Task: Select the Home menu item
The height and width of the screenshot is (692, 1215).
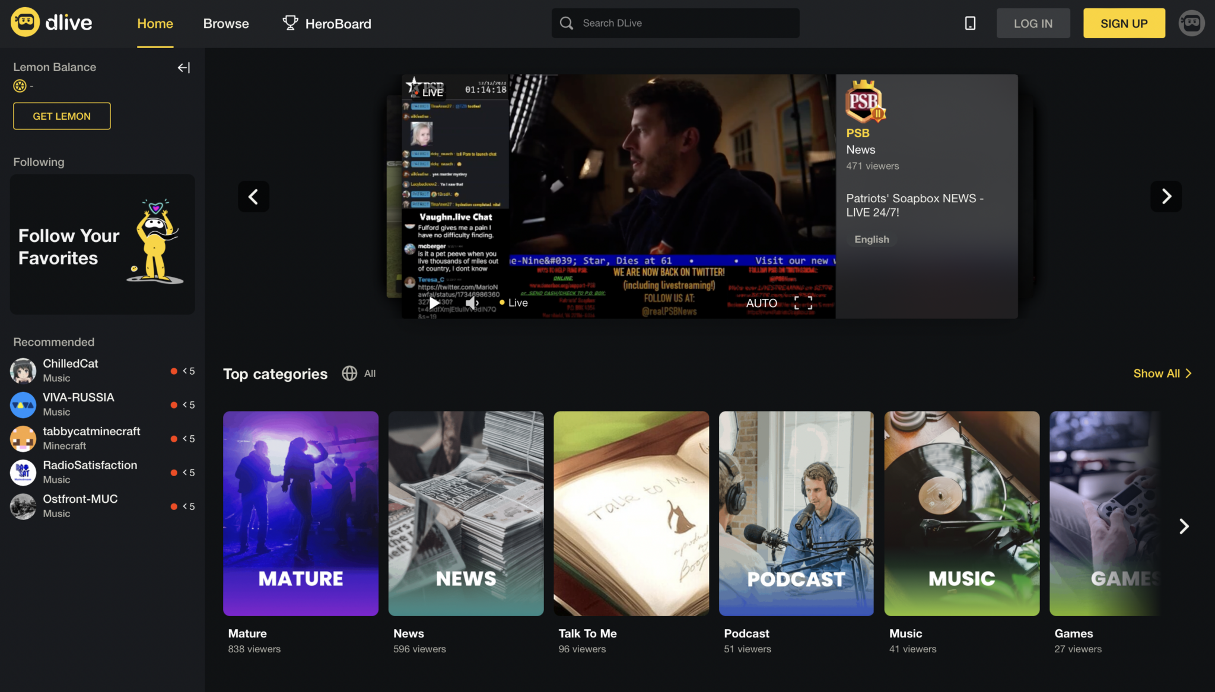Action: [x=155, y=24]
